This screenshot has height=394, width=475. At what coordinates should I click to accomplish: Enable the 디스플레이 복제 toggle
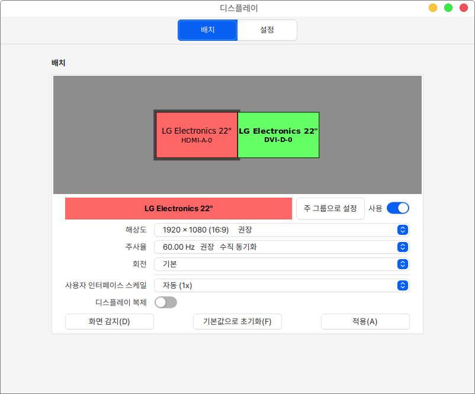pos(166,303)
